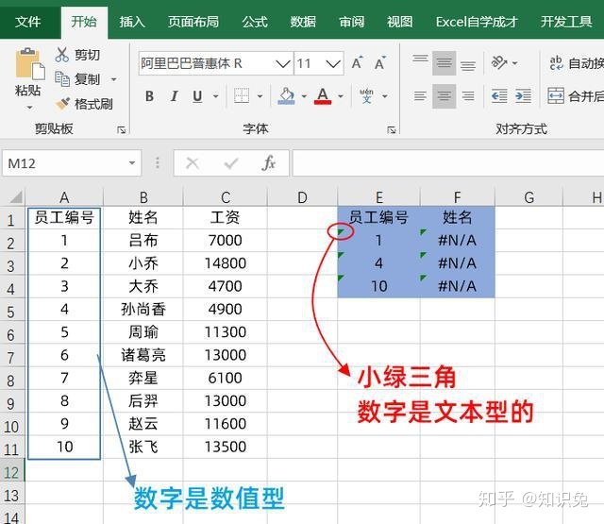Toggle Underline formatting
Viewport: 604px width, 524px height.
197,96
